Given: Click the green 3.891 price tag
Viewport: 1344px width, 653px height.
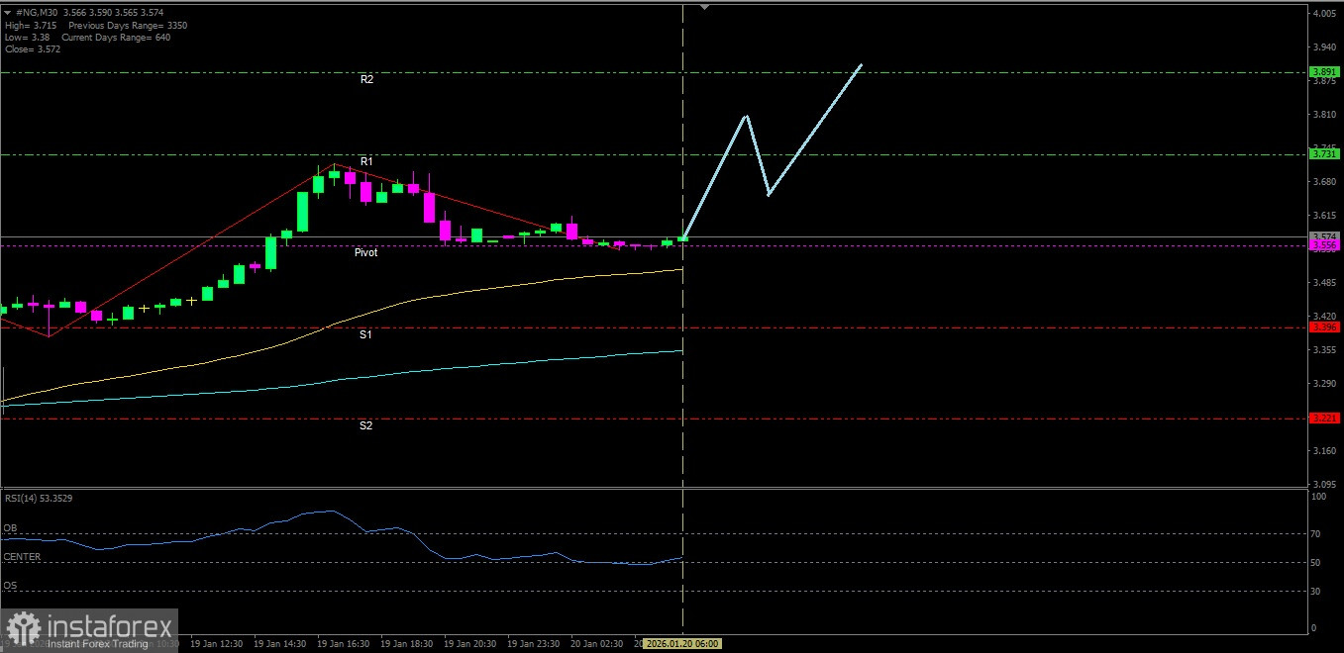Looking at the screenshot, I should pyautogui.click(x=1323, y=72).
